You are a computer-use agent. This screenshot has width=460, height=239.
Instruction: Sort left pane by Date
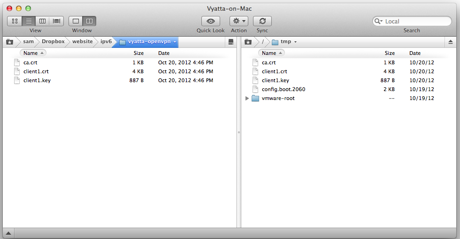164,53
